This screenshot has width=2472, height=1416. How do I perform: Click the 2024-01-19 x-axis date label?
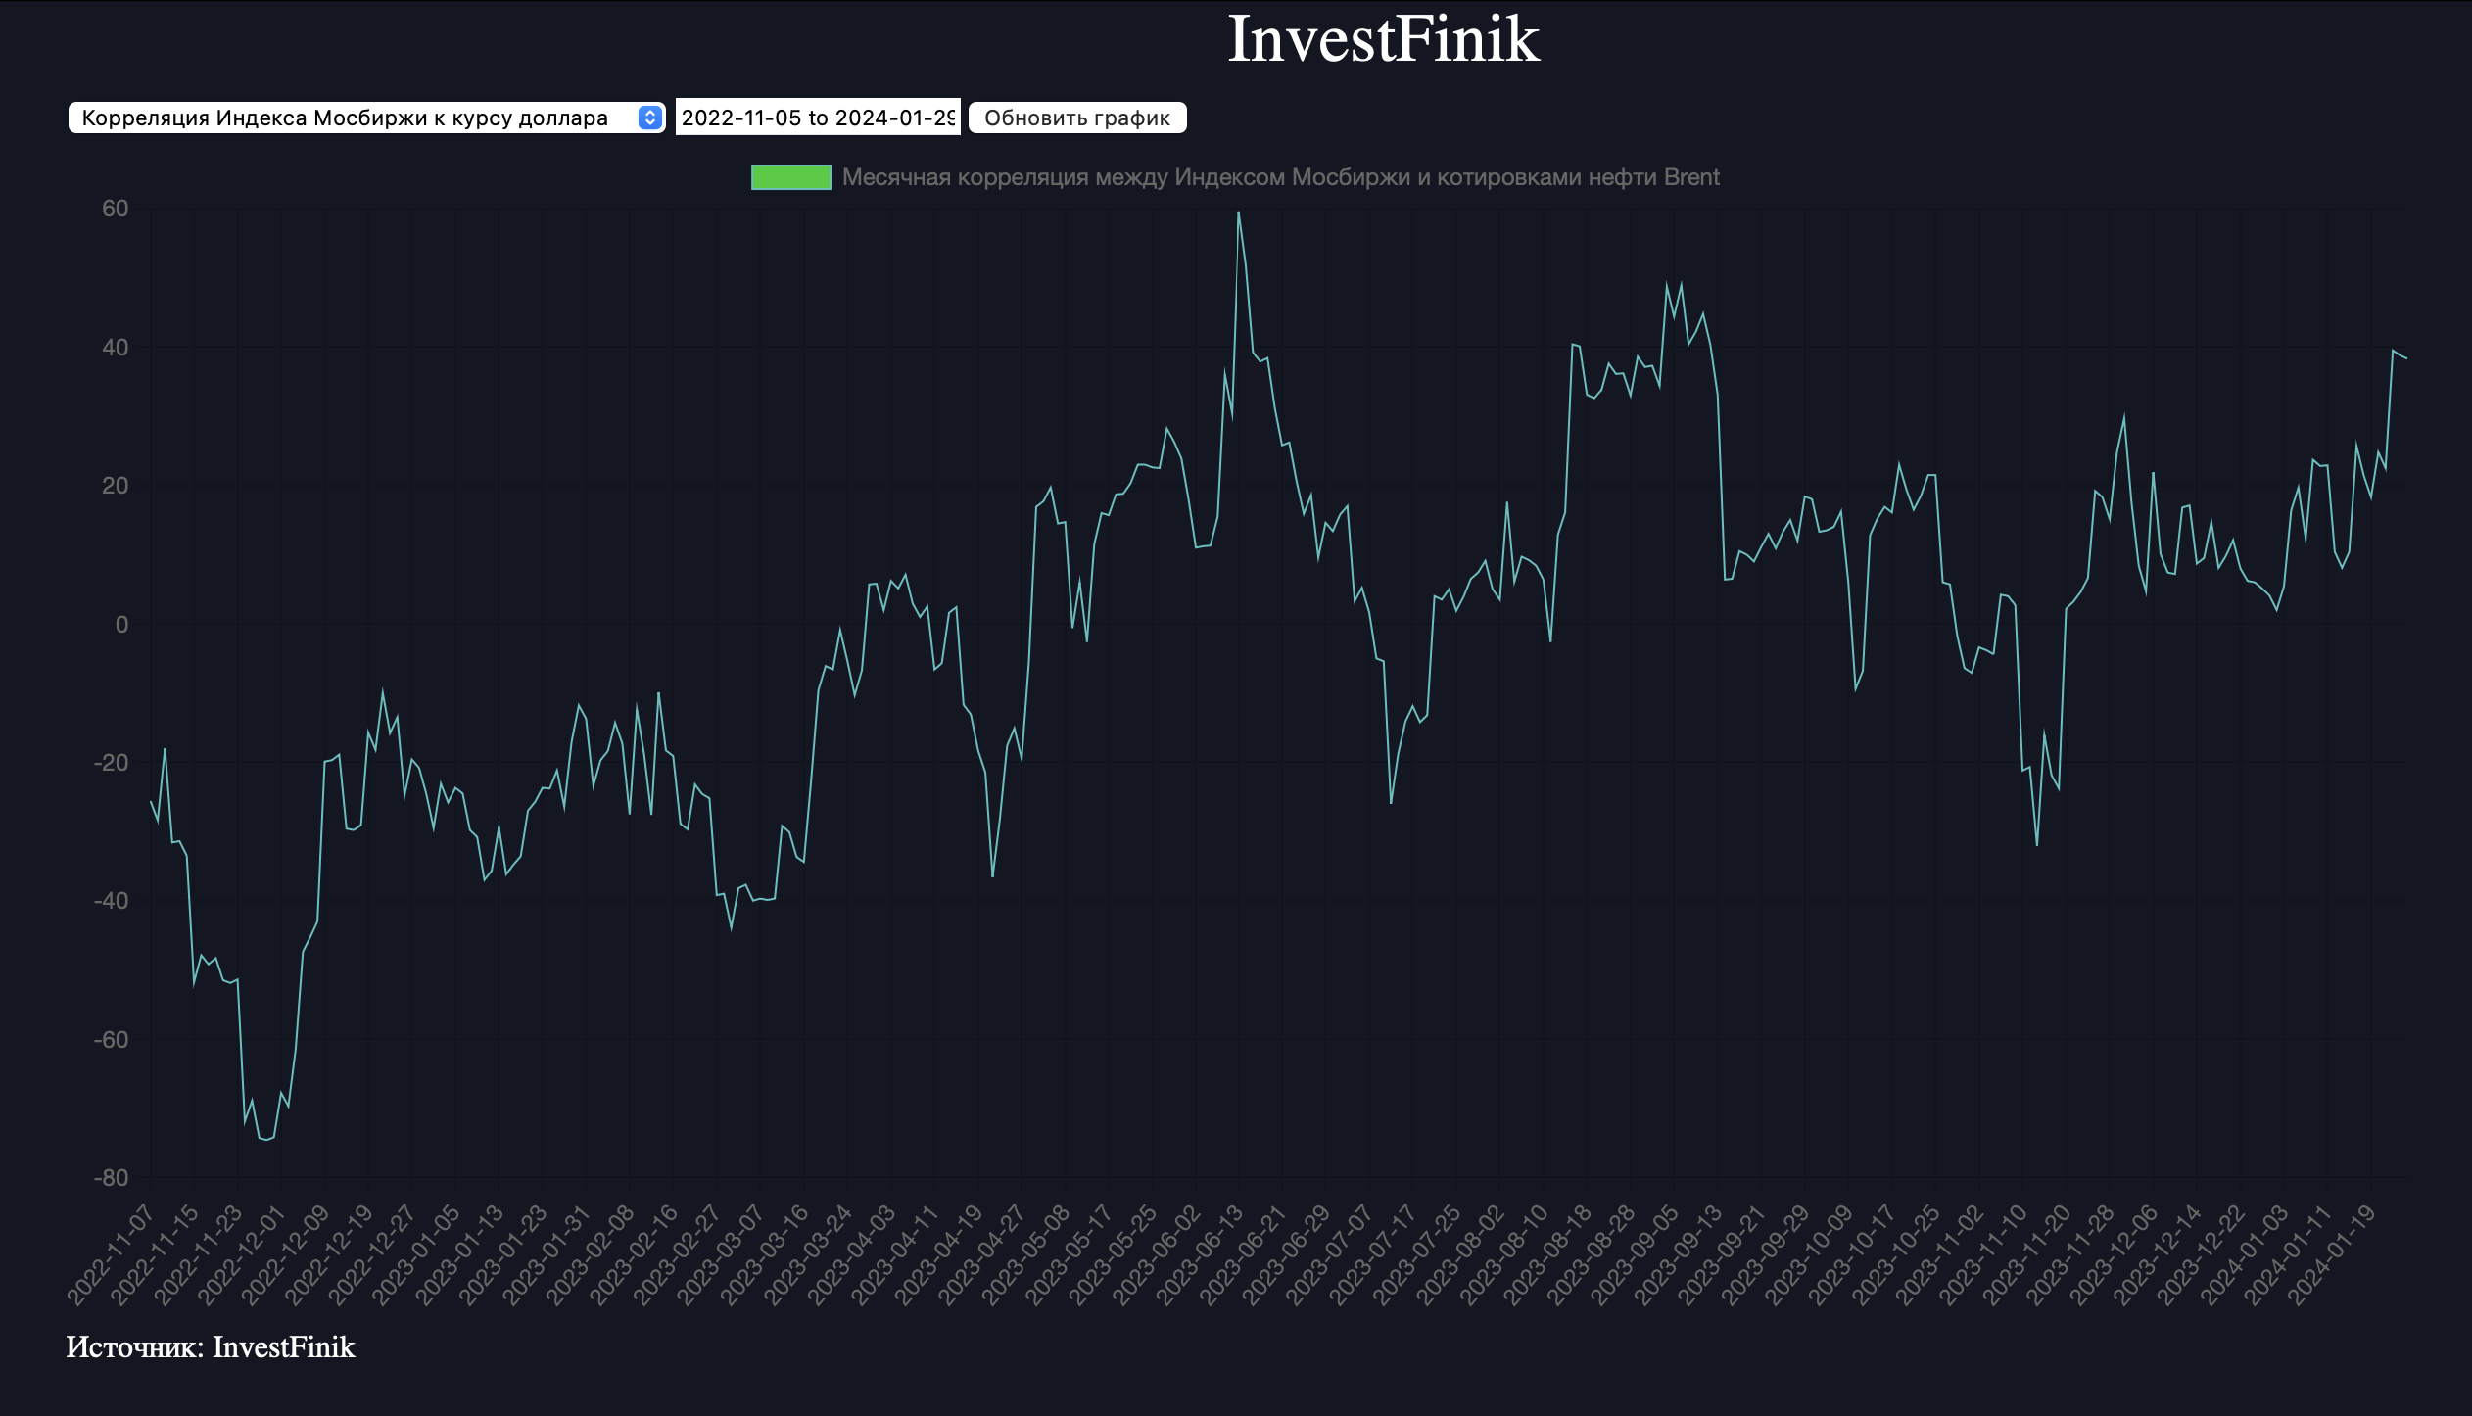[x=2332, y=1255]
